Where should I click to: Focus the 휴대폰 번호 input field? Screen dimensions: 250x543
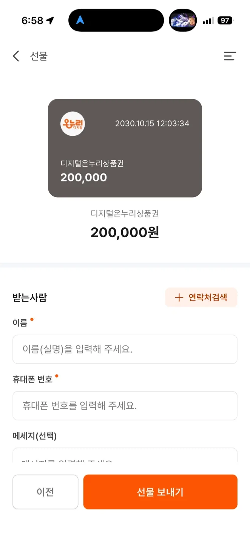pyautogui.click(x=125, y=406)
